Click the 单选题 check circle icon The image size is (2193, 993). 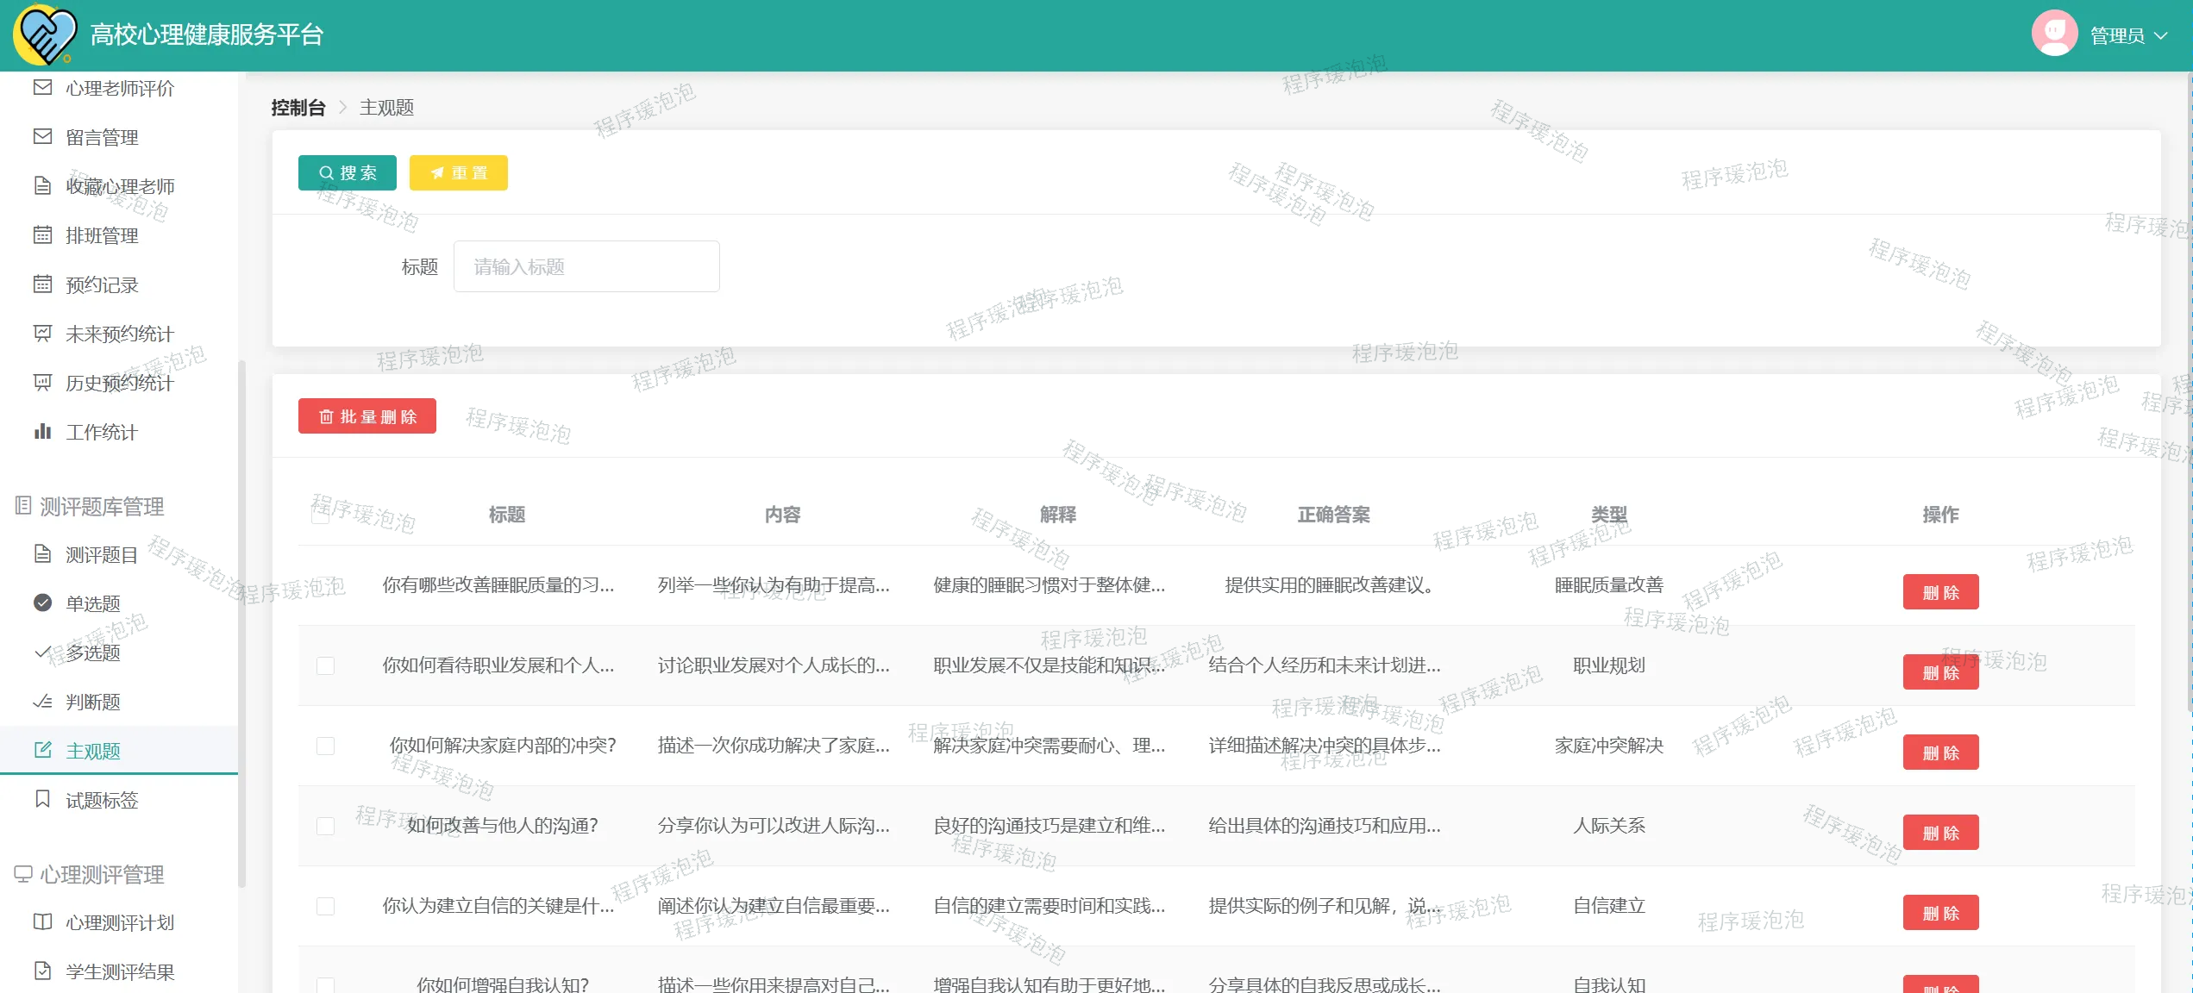pos(42,603)
